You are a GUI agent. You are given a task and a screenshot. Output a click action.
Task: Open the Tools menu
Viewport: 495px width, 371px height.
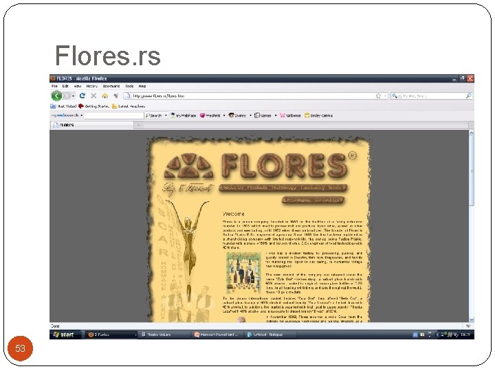pyautogui.click(x=129, y=86)
